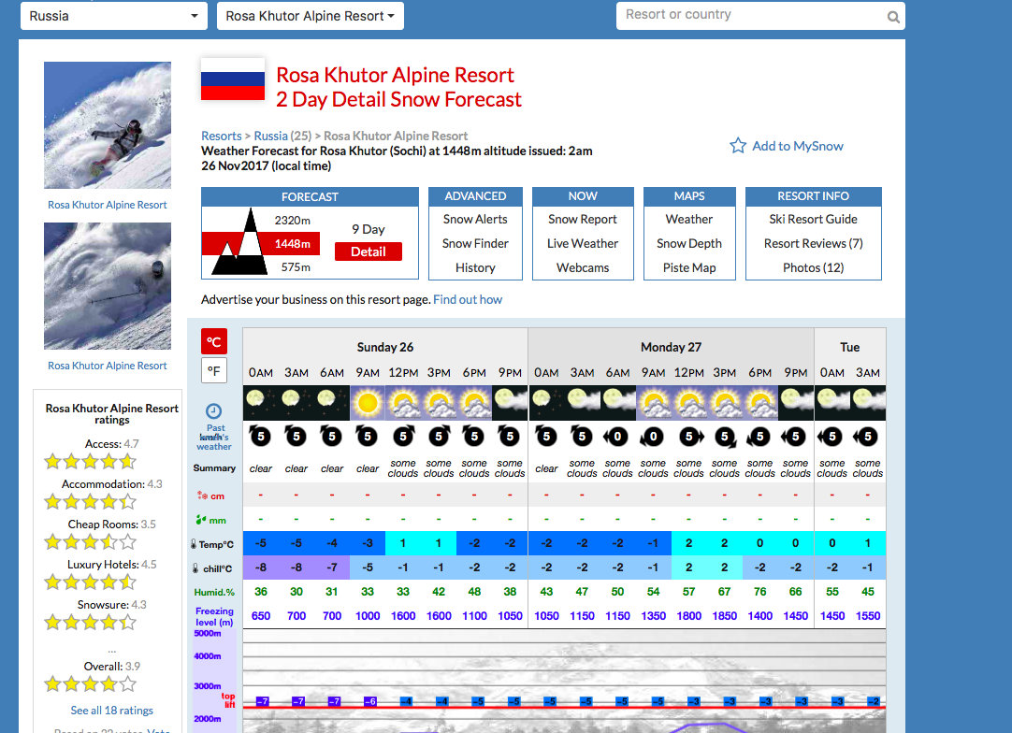Image resolution: width=1012 pixels, height=733 pixels.
Task: Click the Snowsure rating stars
Action: point(90,623)
